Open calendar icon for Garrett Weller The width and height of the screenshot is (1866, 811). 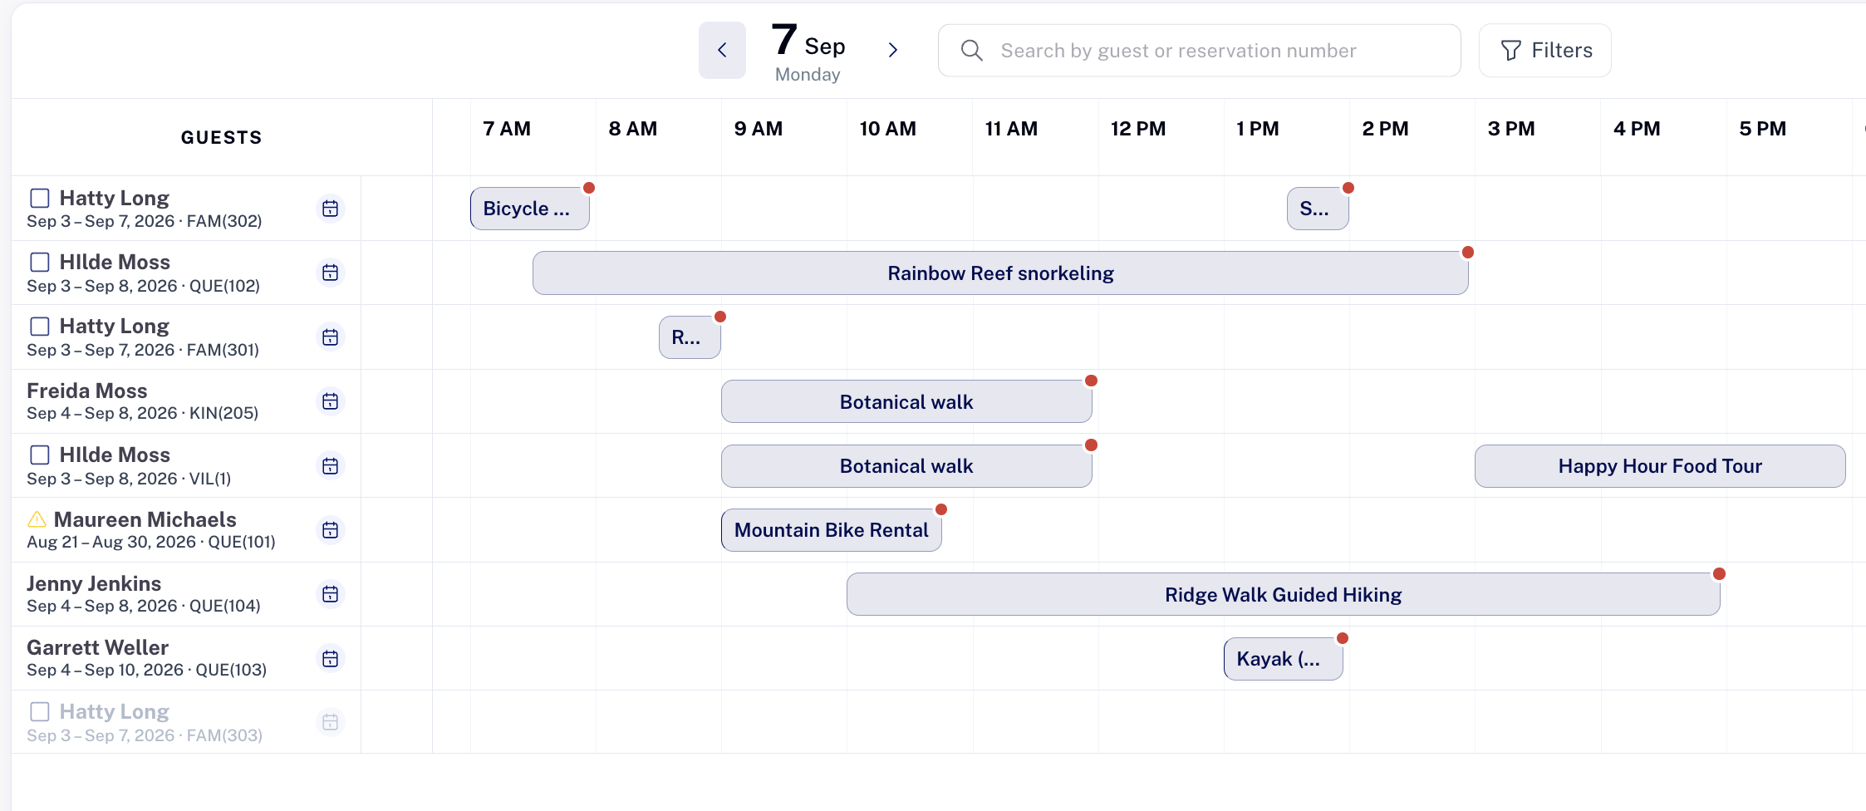coord(330,659)
